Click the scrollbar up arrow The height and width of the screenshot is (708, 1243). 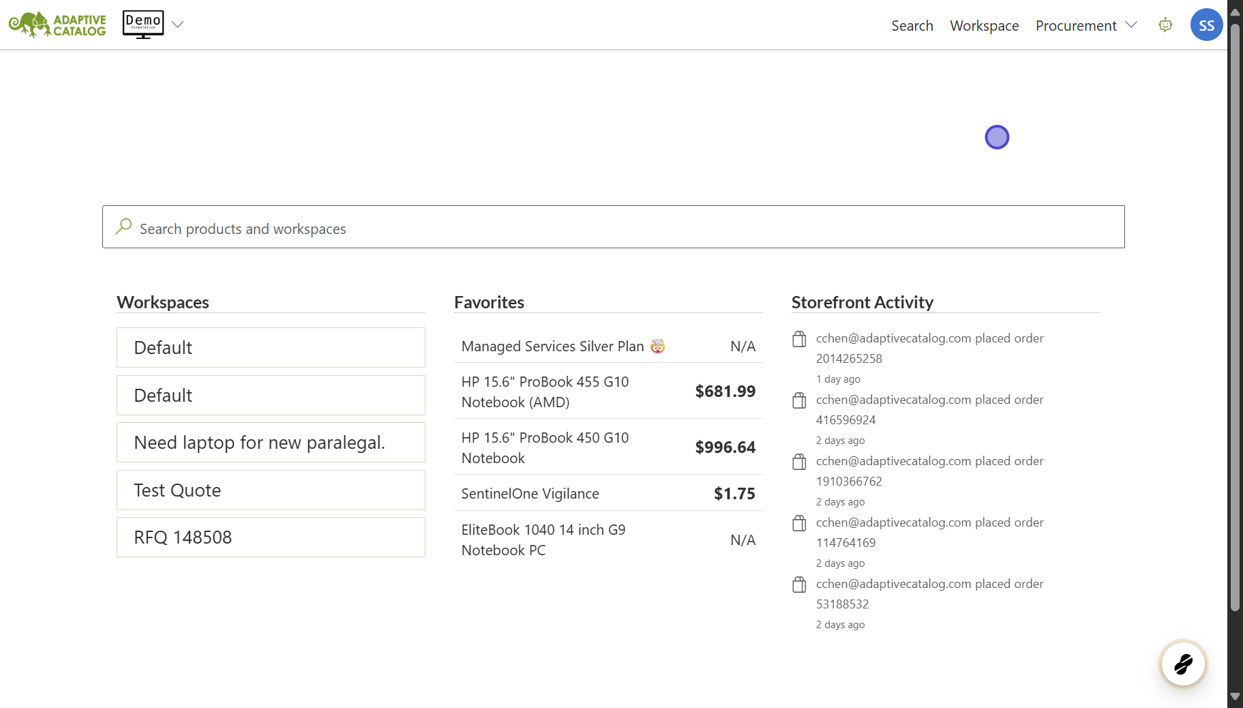coord(1235,12)
